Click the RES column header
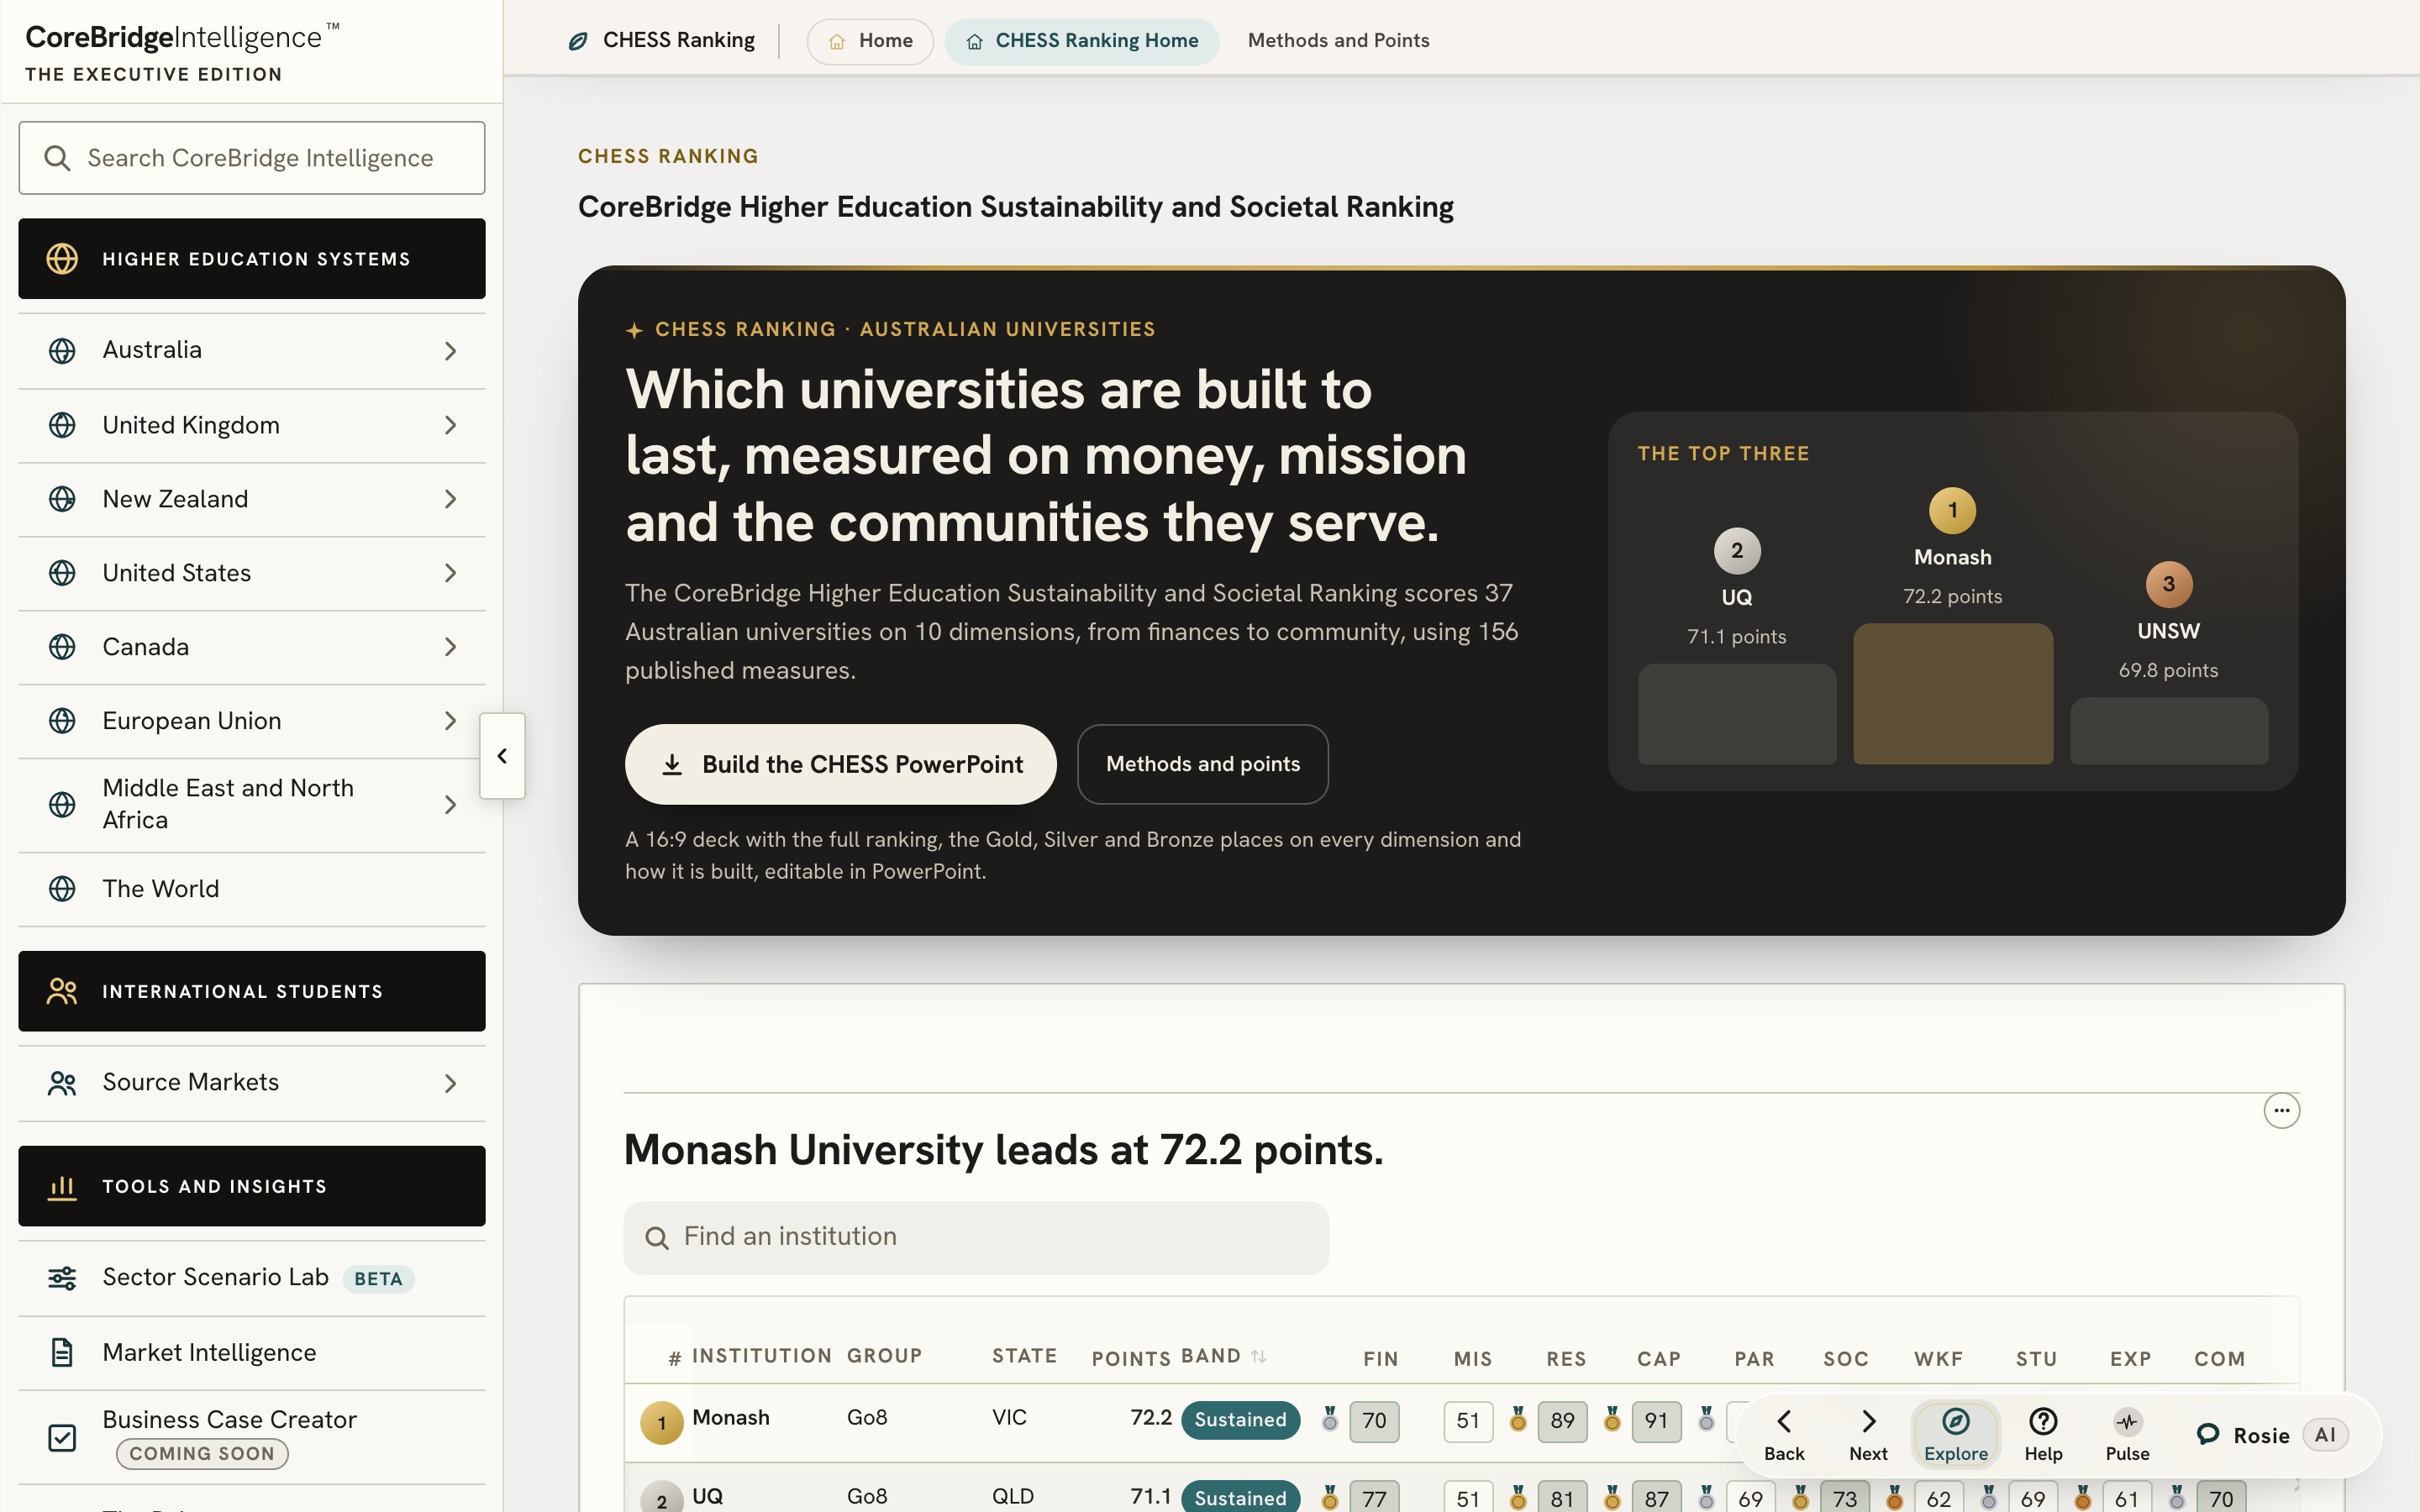The width and height of the screenshot is (2420, 1512). pos(1566,1359)
